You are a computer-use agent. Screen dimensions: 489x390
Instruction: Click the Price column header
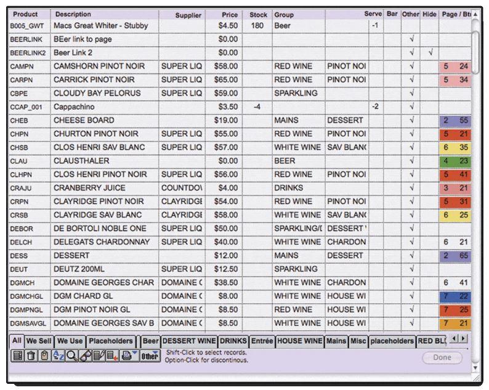coord(230,15)
